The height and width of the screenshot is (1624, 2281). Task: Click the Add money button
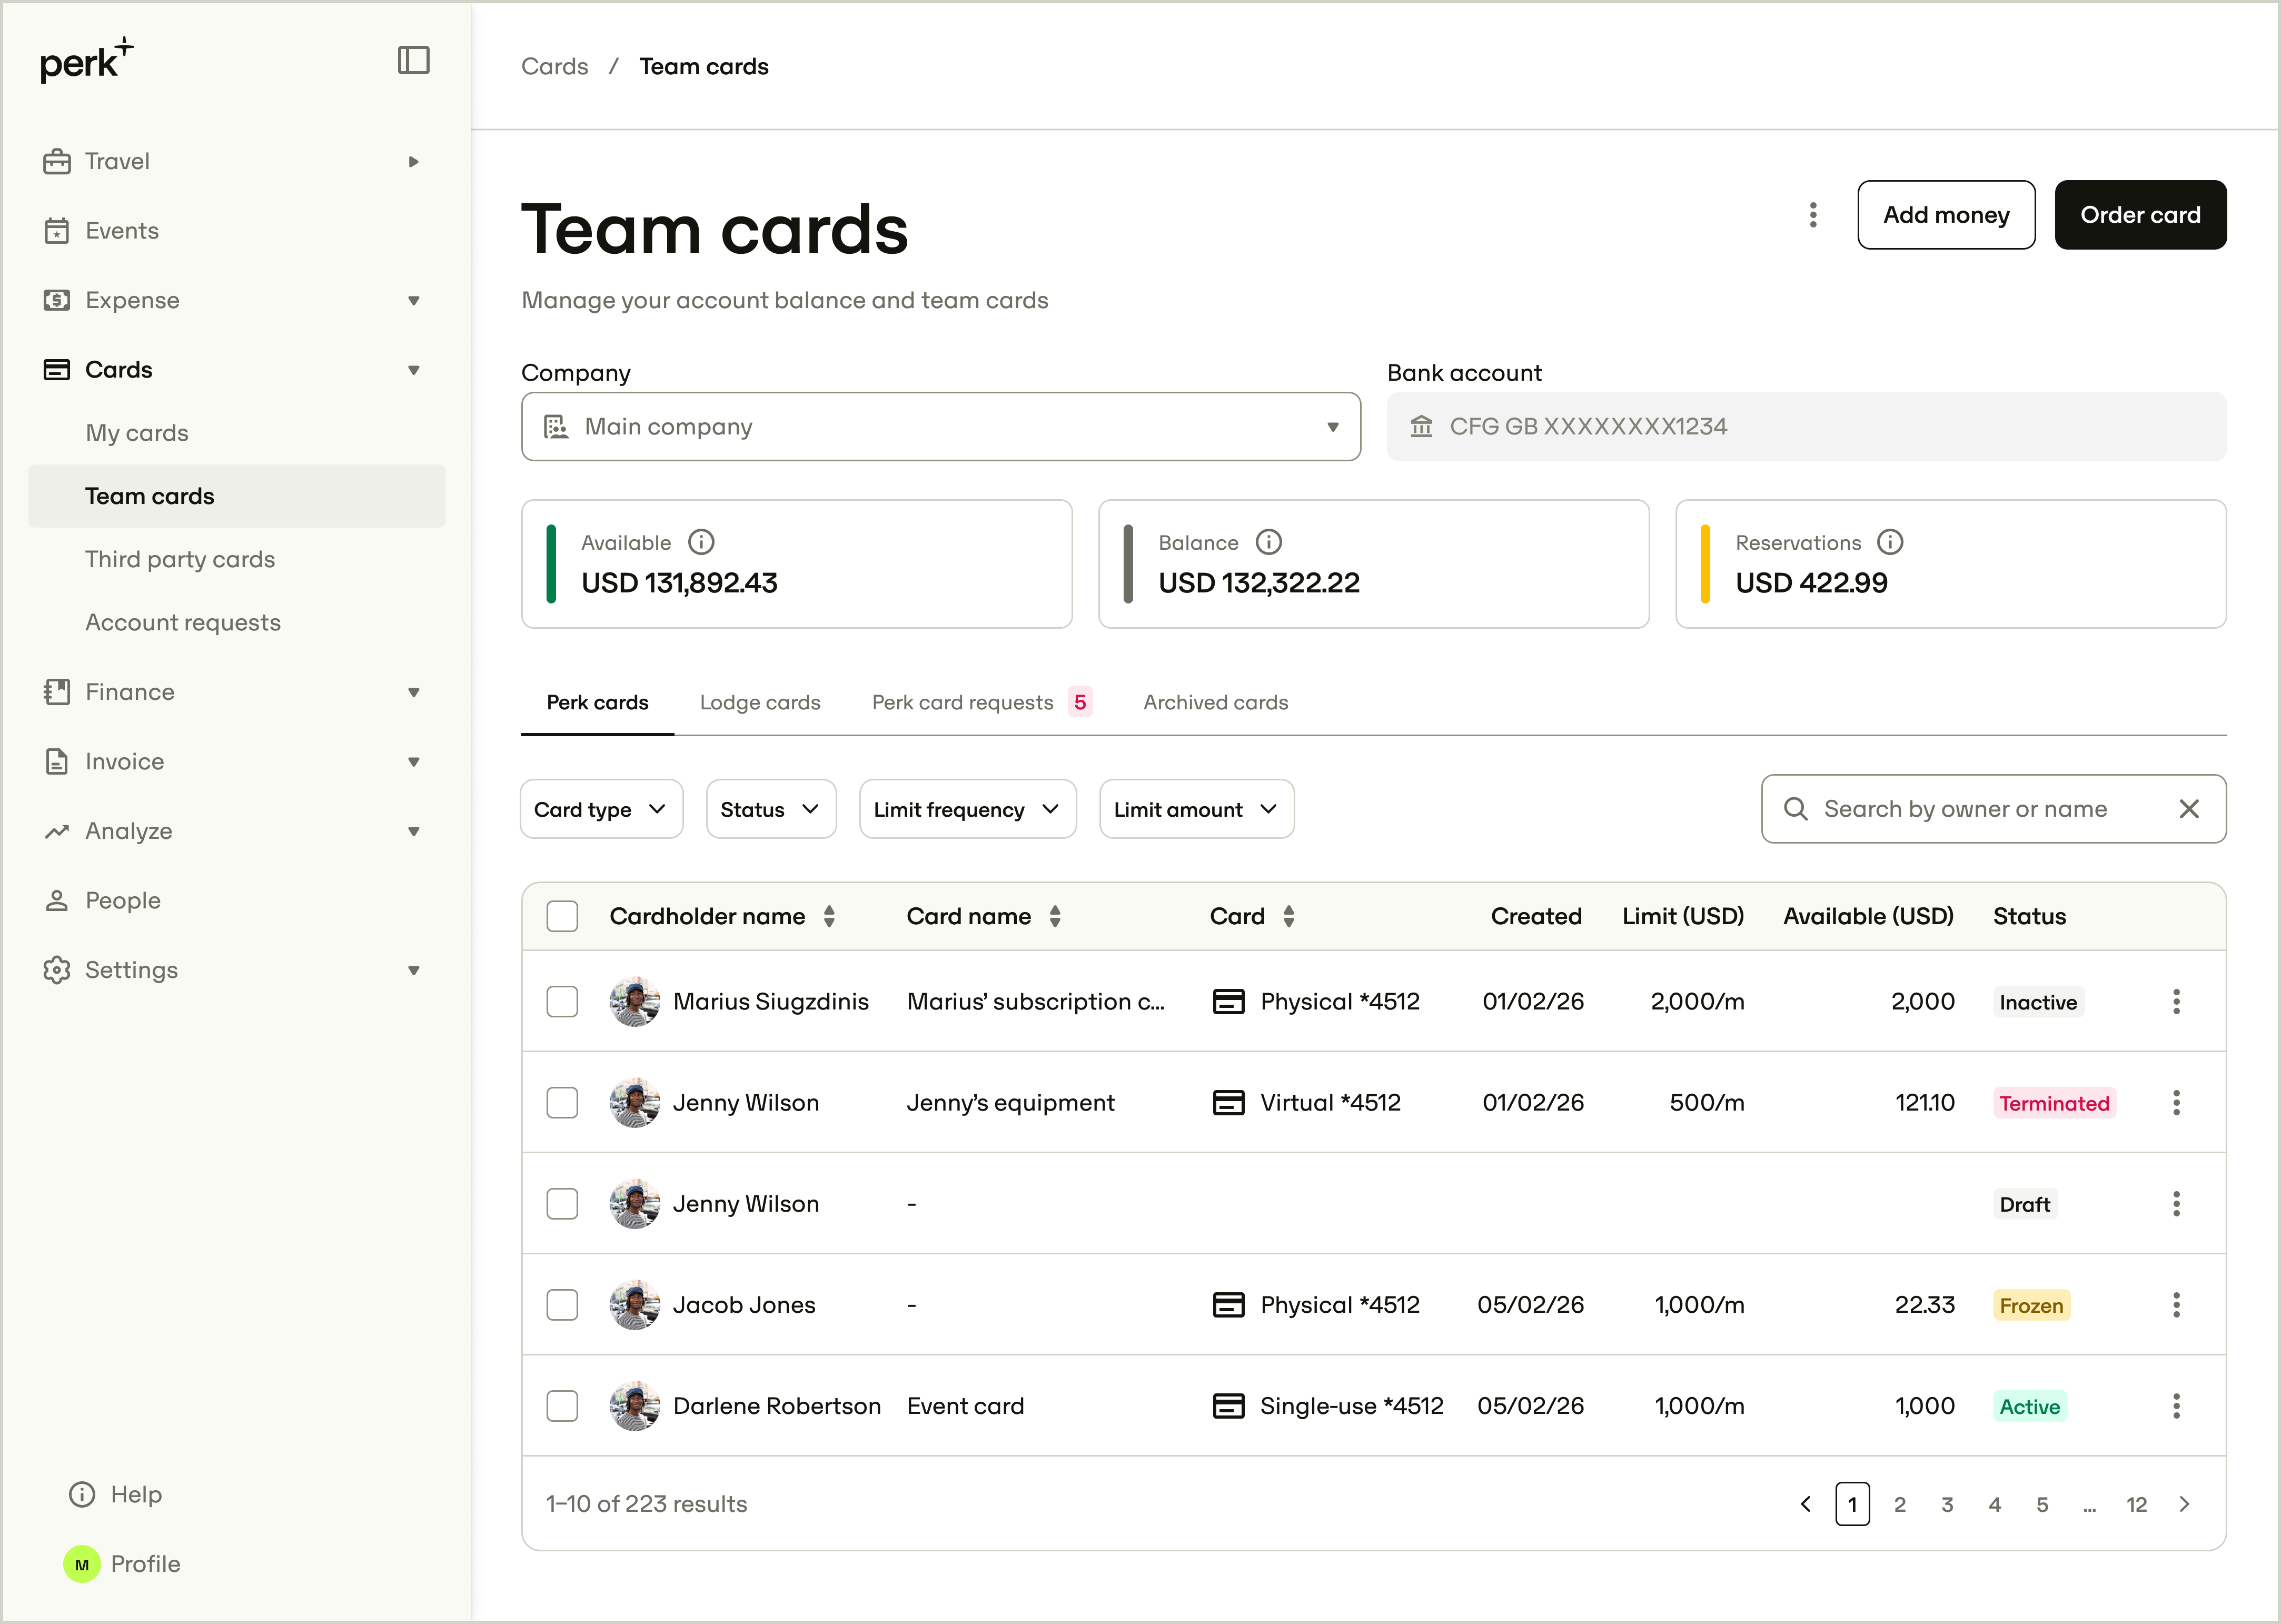click(x=1946, y=215)
